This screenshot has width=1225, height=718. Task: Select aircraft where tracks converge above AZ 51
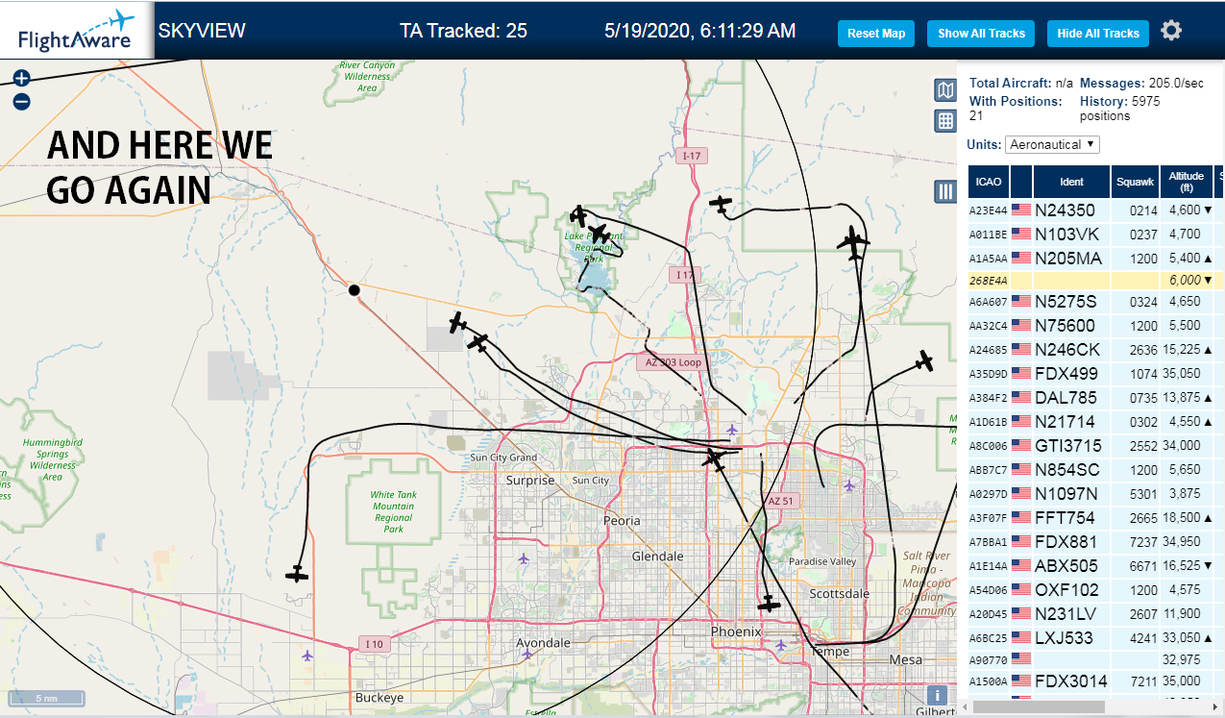point(713,459)
